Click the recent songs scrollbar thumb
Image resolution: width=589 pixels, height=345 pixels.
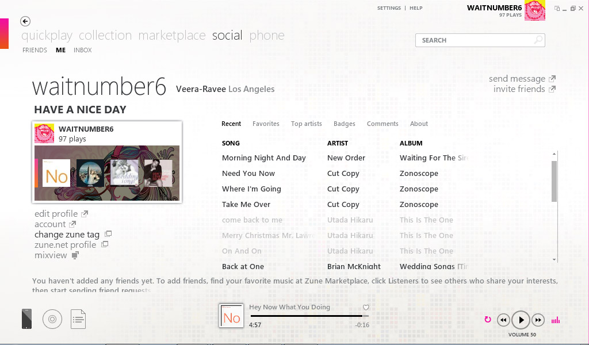554,181
